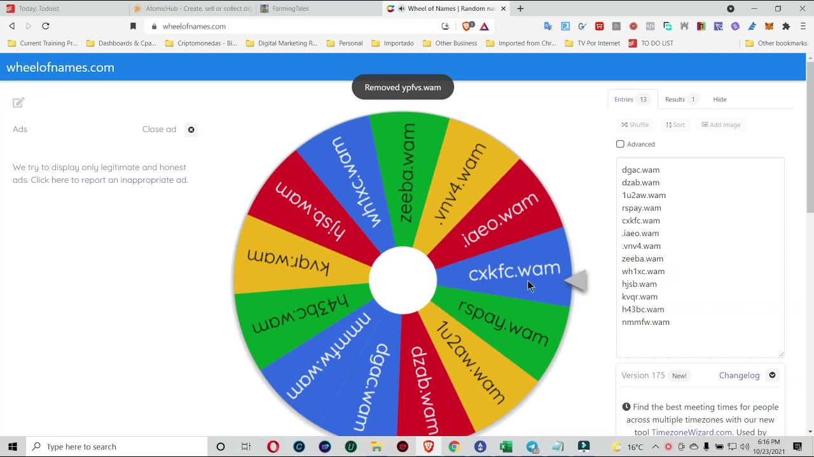Open the browser main menu
This screenshot has height=457, width=814.
(x=803, y=26)
